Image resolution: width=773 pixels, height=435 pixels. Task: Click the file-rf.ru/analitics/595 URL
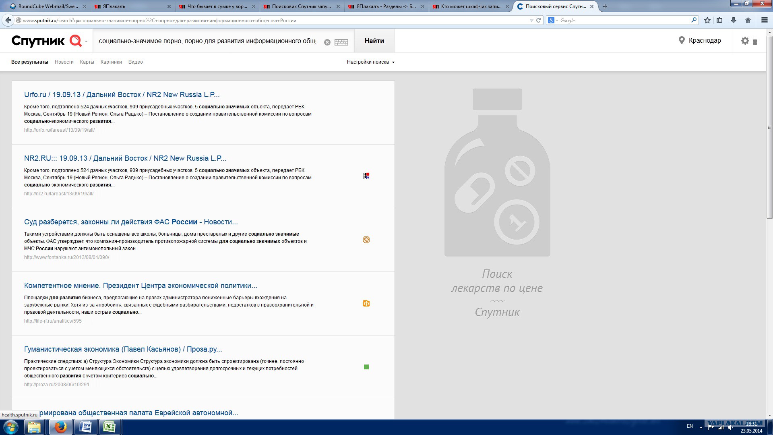coord(53,321)
